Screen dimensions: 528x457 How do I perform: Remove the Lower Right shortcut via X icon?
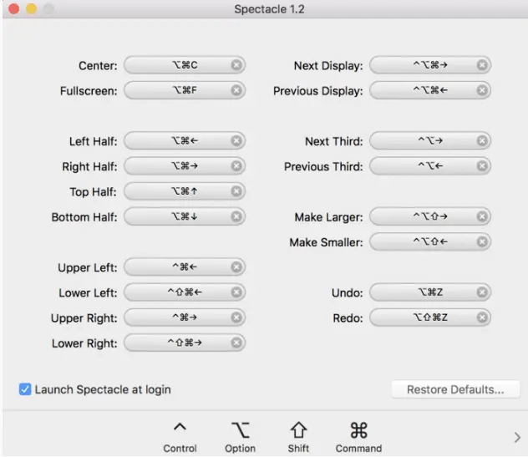pos(236,343)
